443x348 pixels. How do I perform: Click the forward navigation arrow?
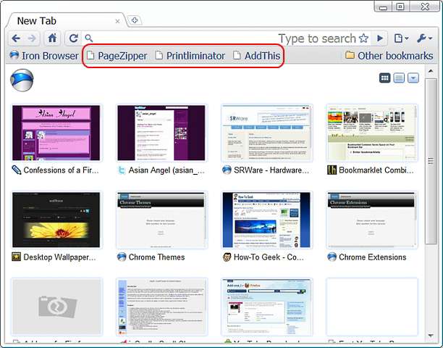coord(32,38)
